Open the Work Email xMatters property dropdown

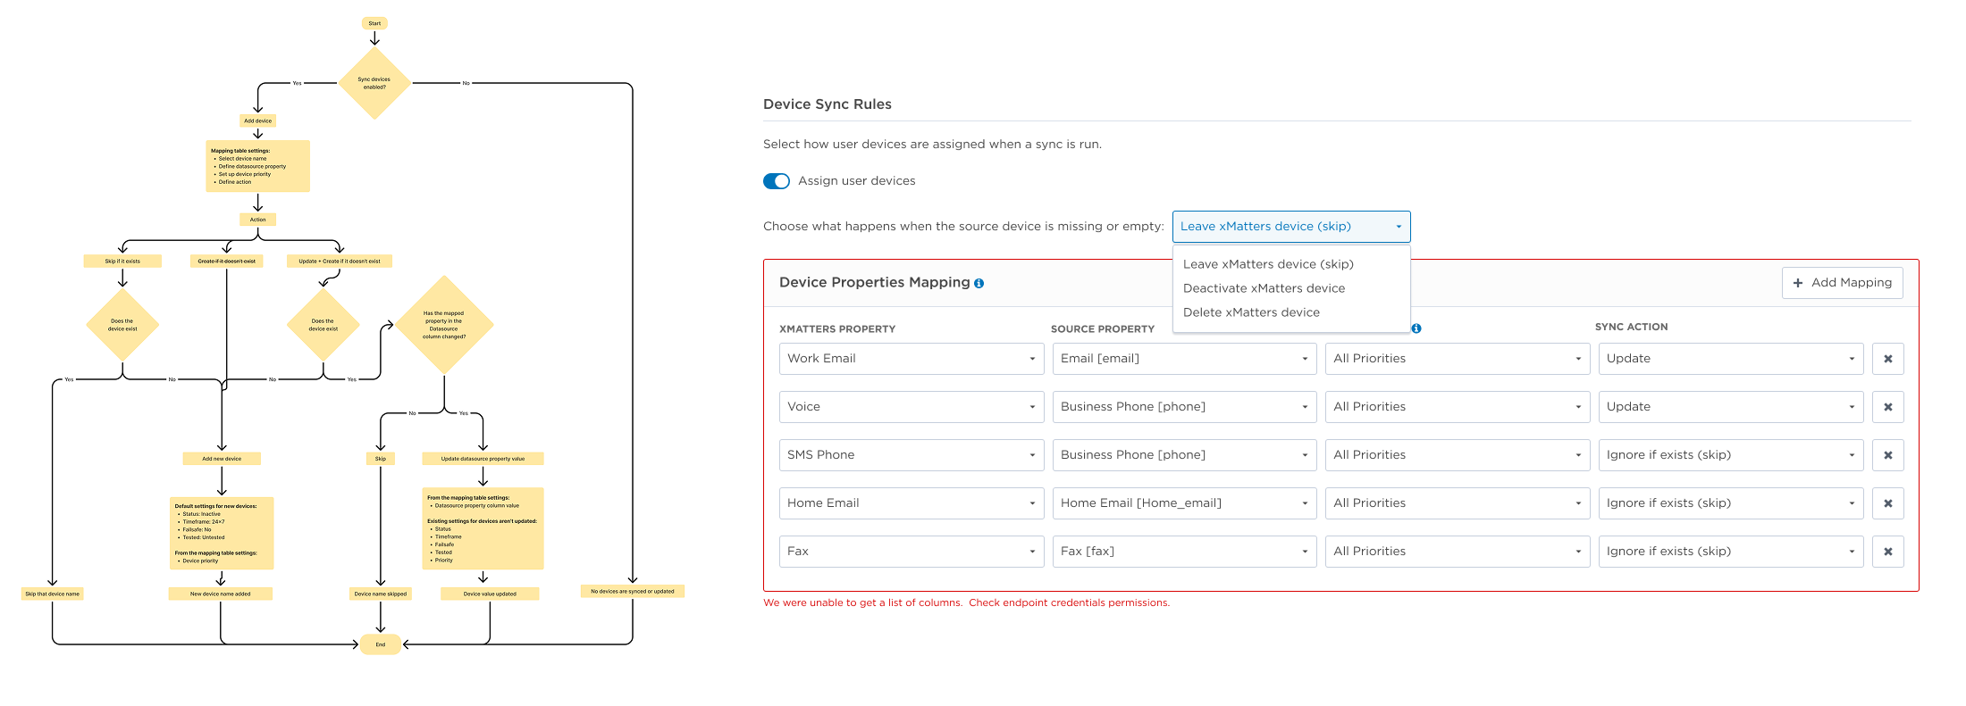click(911, 359)
